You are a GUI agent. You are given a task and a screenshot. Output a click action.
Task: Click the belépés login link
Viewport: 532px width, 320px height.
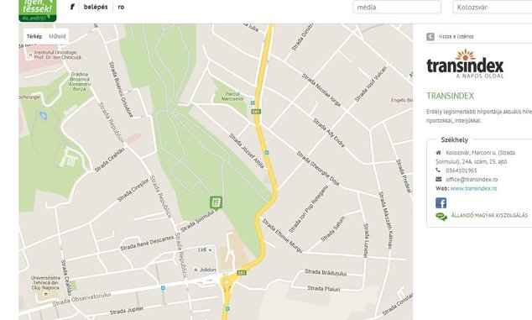click(x=96, y=7)
